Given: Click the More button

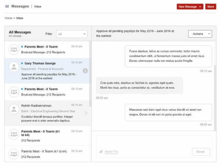Looking at the screenshot, I should (x=211, y=7).
